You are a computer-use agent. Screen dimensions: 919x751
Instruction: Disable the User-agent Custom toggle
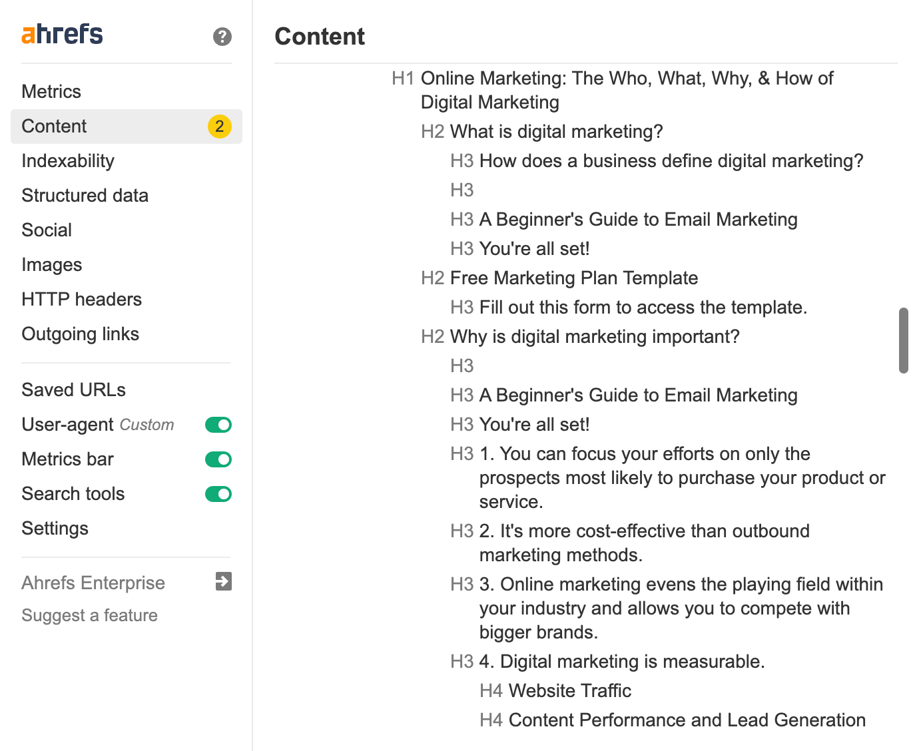[x=218, y=424]
